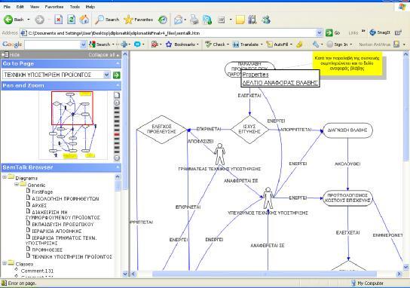Open ΑΡΧΕΣ page in the tree
Viewport: 410px width, 288px height.
(39, 206)
